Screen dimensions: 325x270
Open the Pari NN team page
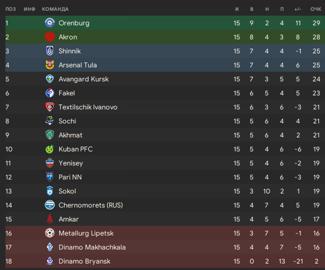[70, 177]
